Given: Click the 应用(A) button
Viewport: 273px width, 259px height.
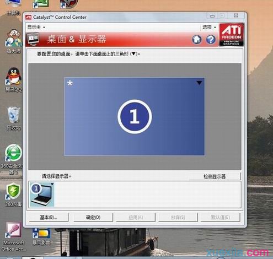Looking at the screenshot, I should click(x=136, y=218).
